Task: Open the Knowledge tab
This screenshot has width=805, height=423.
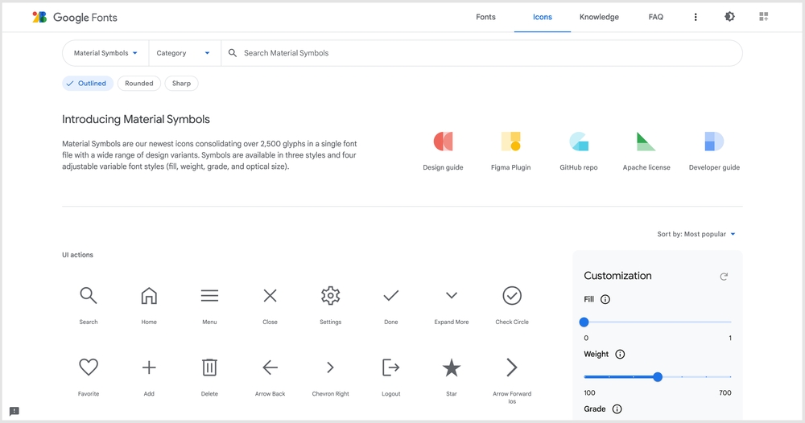Action: click(599, 17)
